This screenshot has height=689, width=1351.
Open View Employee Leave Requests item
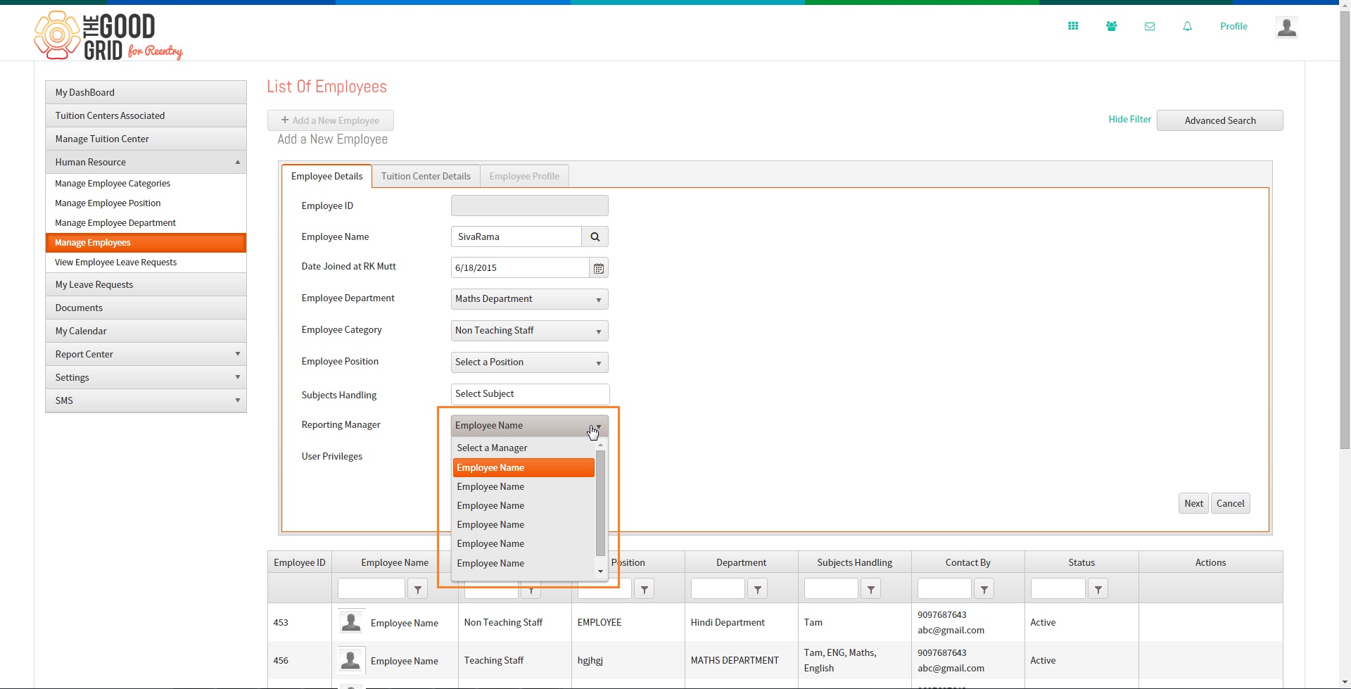[x=146, y=263]
